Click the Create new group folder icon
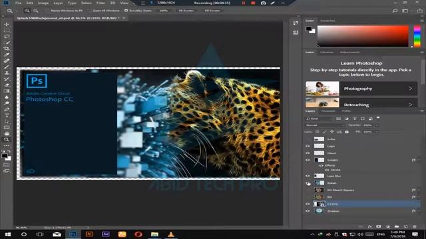The image size is (426, 239). coord(397,226)
